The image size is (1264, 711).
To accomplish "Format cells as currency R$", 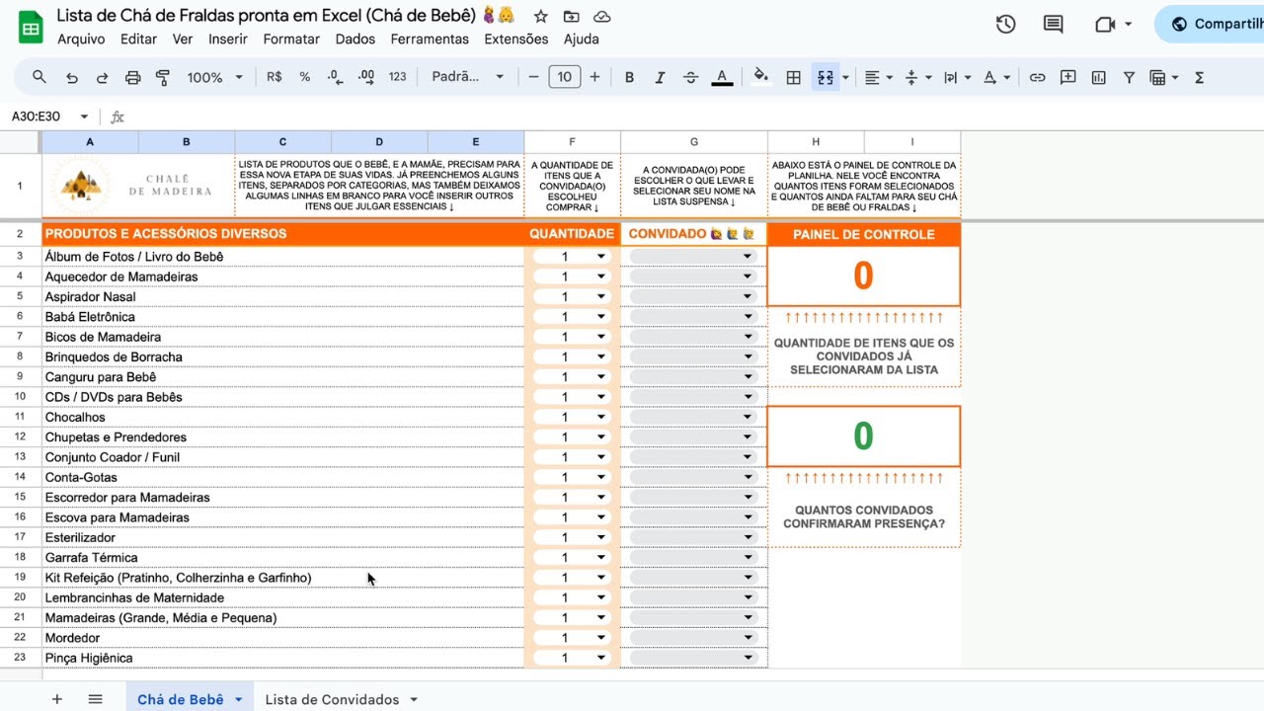I will [x=275, y=77].
